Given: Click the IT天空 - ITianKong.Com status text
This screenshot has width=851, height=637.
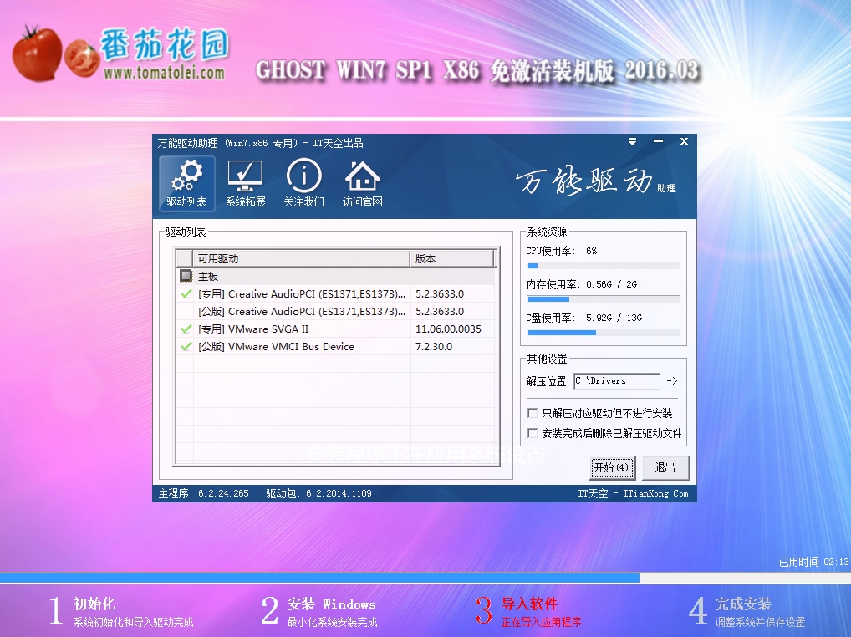Looking at the screenshot, I should pyautogui.click(x=633, y=493).
